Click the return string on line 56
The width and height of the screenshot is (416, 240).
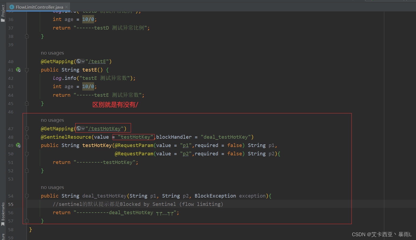click(x=125, y=213)
